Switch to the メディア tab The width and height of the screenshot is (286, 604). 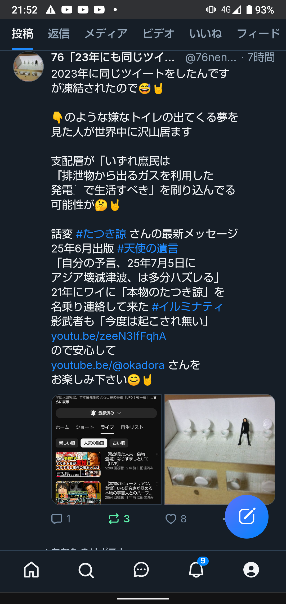106,34
